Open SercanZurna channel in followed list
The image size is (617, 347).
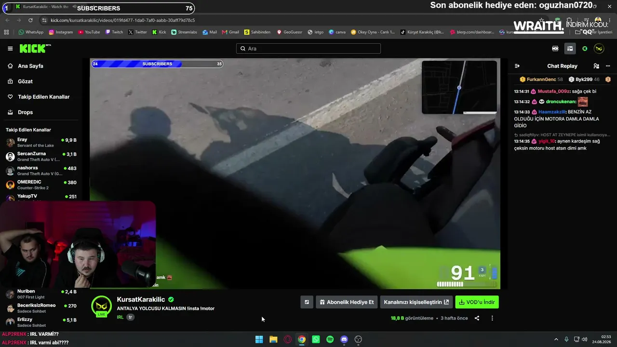(x=41, y=156)
